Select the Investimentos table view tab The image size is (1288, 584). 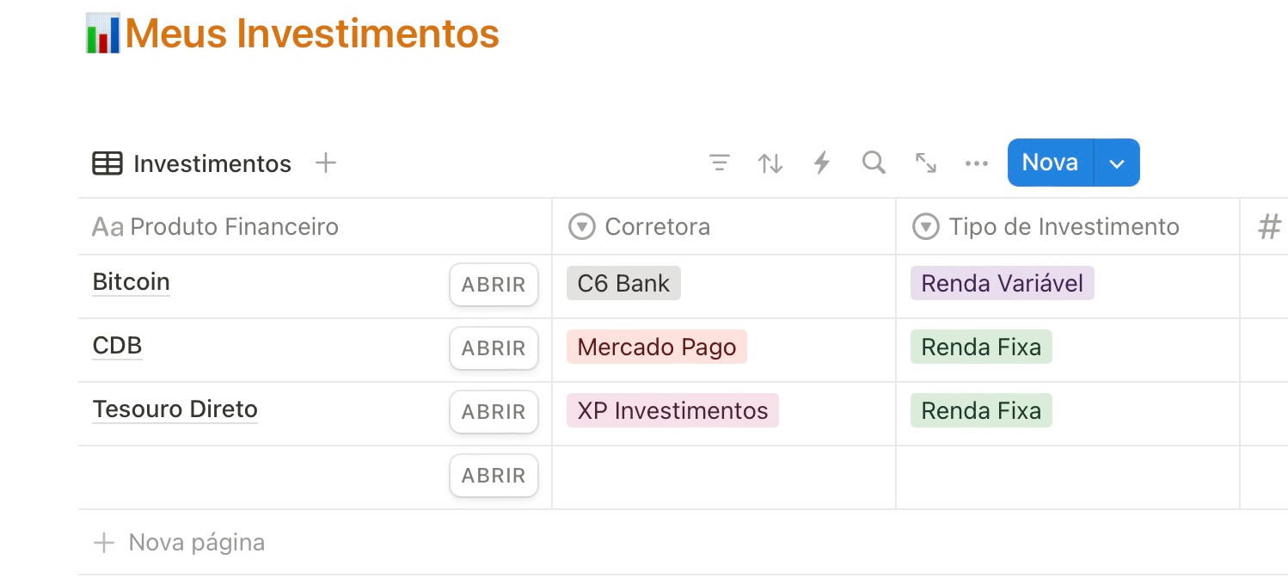(x=193, y=163)
